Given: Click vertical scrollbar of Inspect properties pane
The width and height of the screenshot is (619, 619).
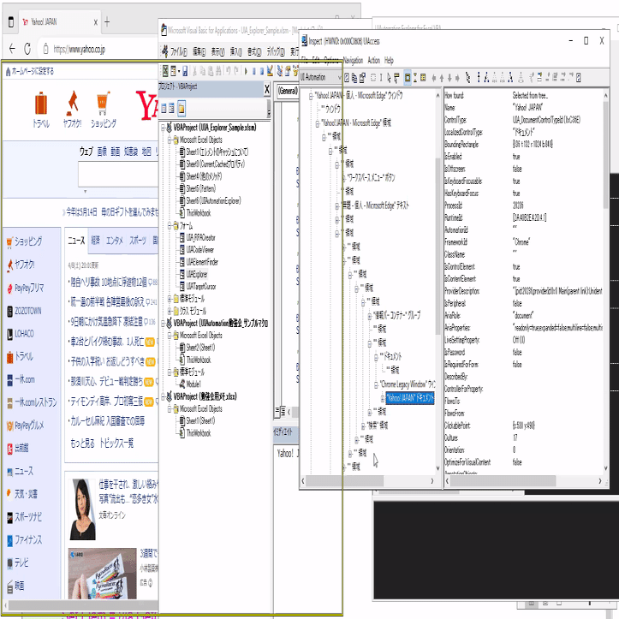Looking at the screenshot, I should tap(606, 154).
